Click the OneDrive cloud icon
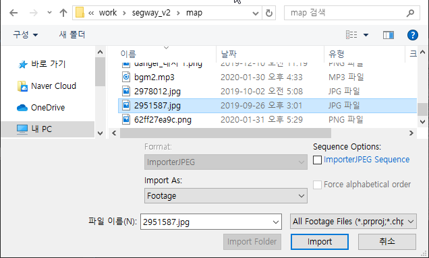Viewport: 429px width, 258px height. pyautogui.click(x=22, y=108)
